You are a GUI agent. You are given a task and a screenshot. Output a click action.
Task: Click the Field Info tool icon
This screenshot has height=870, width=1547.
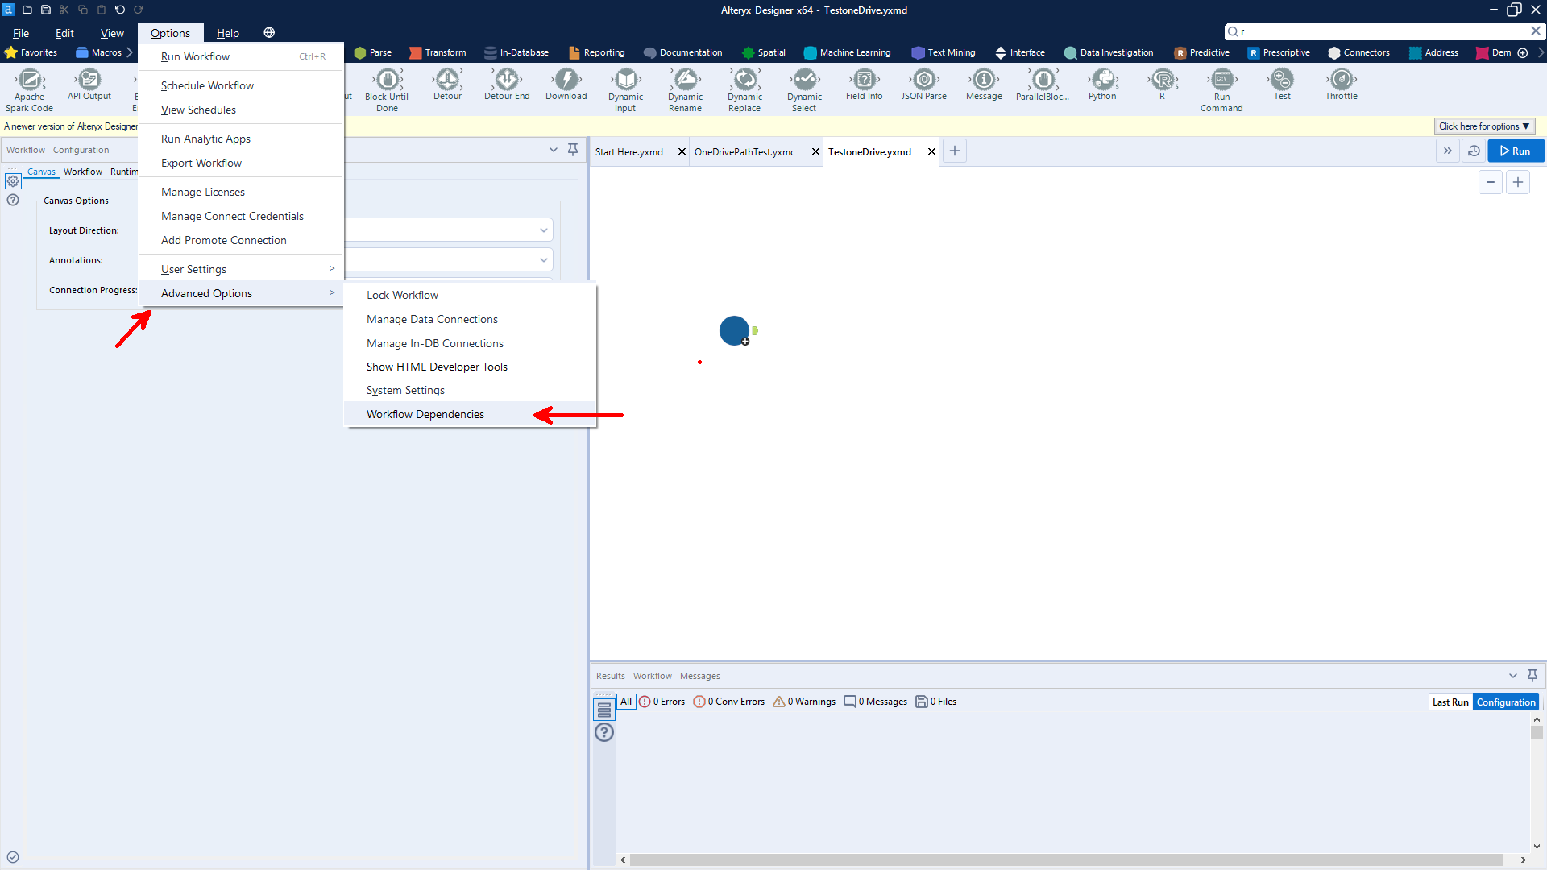click(864, 80)
